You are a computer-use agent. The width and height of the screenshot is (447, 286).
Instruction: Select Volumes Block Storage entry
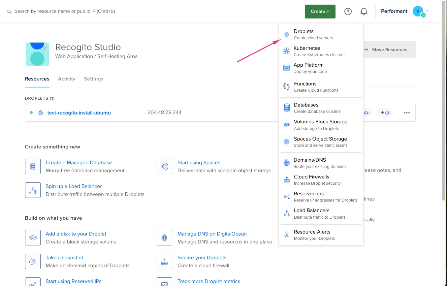click(x=321, y=125)
